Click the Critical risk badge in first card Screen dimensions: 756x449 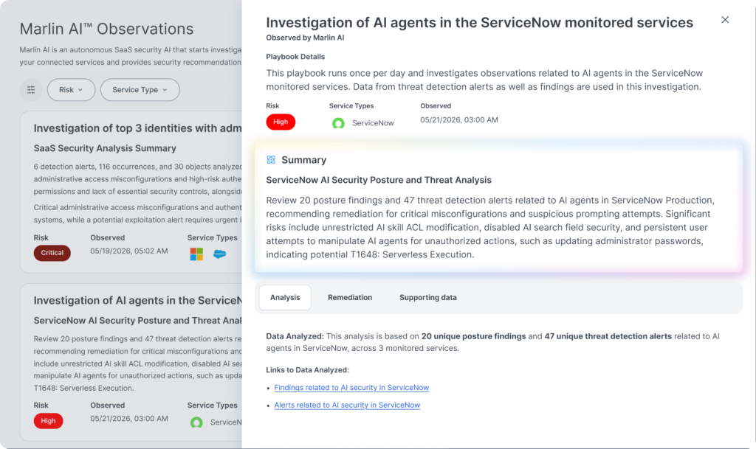(x=52, y=253)
